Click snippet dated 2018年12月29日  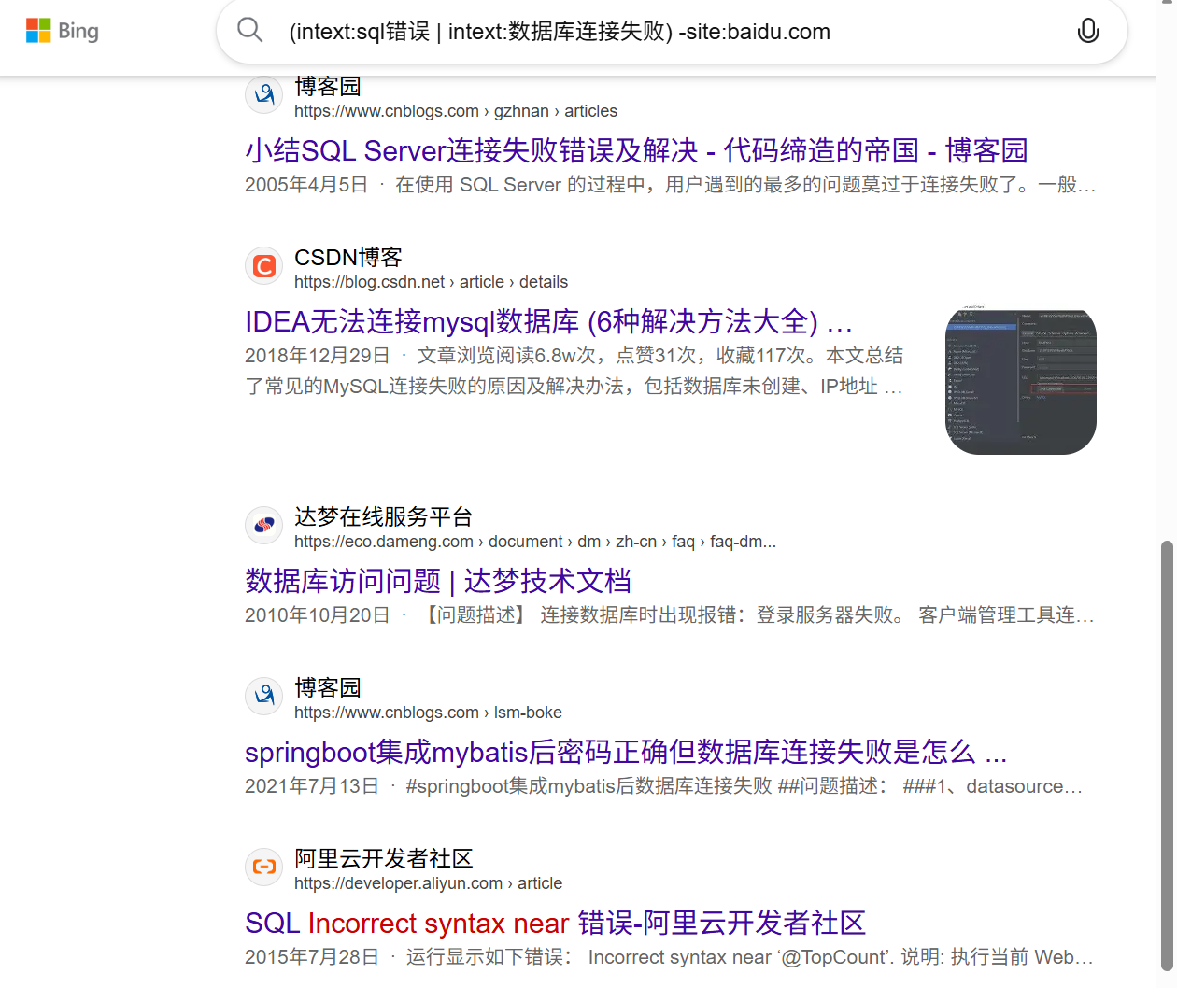pyautogui.click(x=574, y=371)
